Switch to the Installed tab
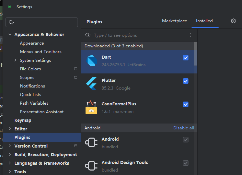Screen dimensions: 242x175 pyautogui.click(x=204, y=21)
